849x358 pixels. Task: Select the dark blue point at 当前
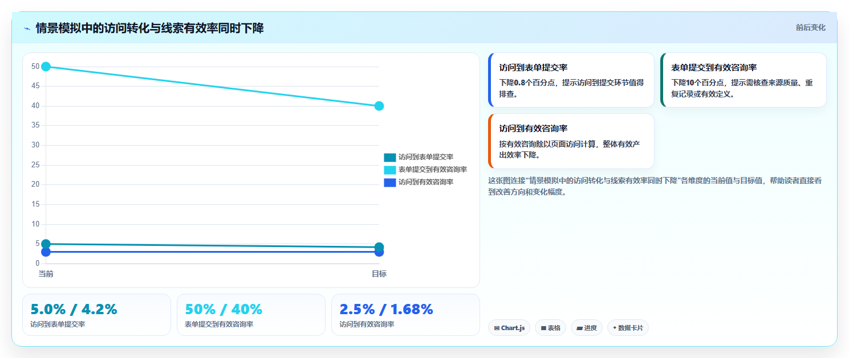[46, 252]
